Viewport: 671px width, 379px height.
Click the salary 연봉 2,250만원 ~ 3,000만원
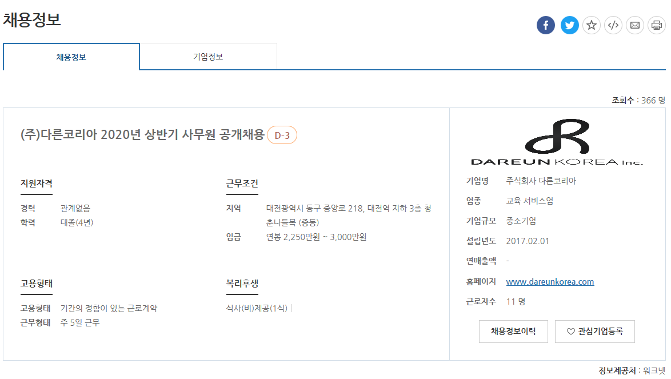(x=316, y=237)
